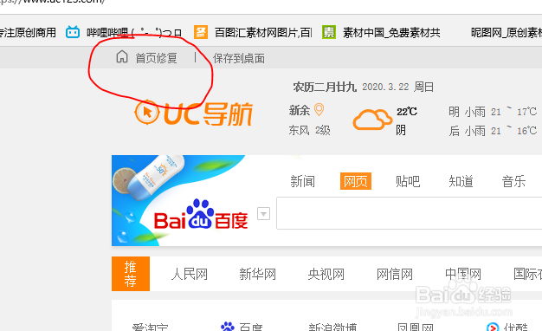Open the 优酷 link
This screenshot has height=331, width=542.
(516, 327)
